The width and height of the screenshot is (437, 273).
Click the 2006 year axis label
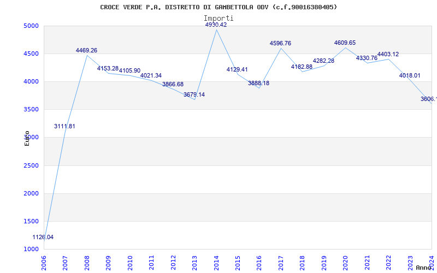pos(44,263)
